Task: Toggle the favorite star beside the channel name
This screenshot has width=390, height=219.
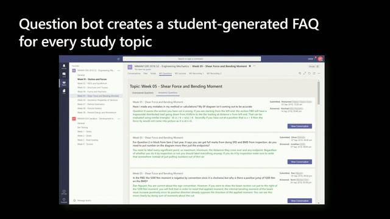Action: click(250, 66)
